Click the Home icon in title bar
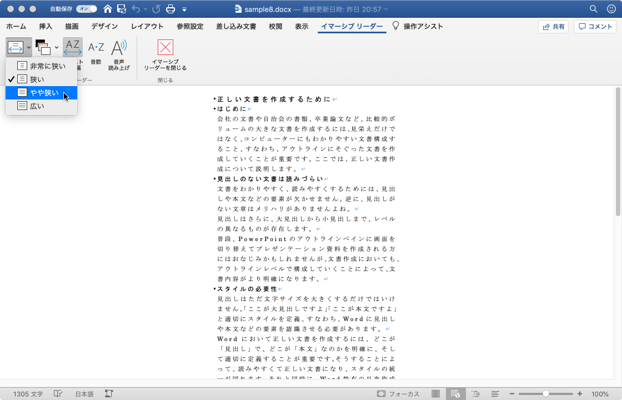 coord(107,9)
